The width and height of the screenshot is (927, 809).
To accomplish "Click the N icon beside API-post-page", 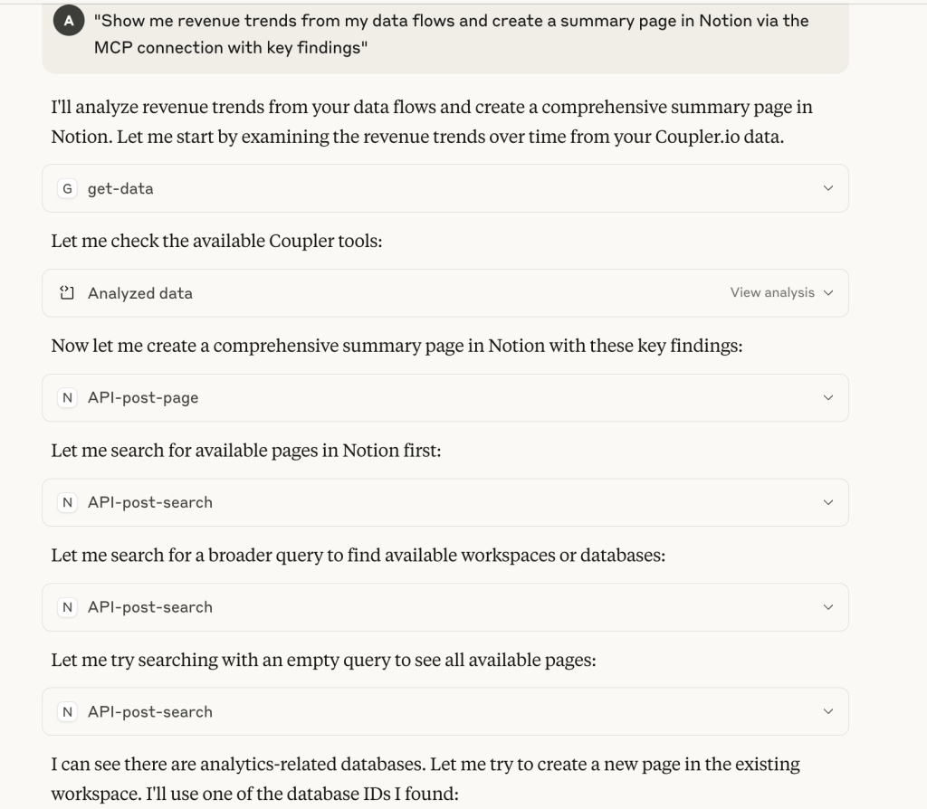I will click(67, 397).
